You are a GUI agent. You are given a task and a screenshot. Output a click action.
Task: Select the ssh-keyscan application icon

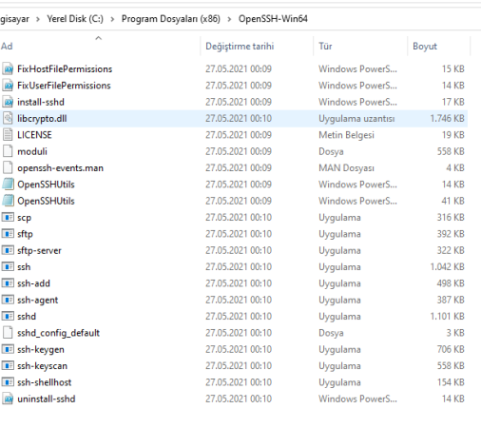8,365
